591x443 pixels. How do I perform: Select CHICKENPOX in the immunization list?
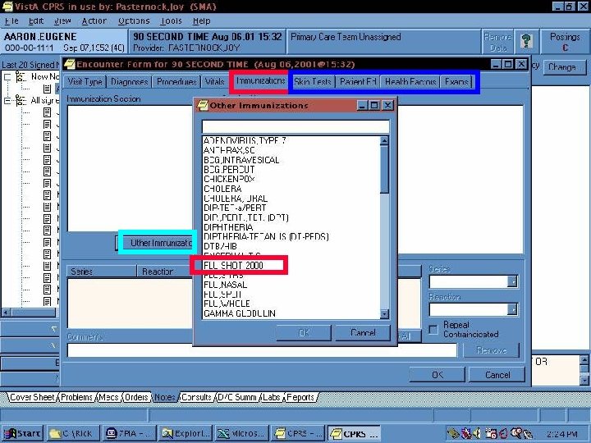pyautogui.click(x=229, y=179)
